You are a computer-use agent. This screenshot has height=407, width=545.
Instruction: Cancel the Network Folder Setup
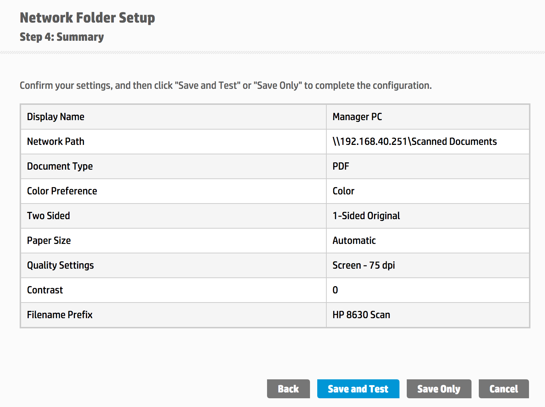[504, 389]
